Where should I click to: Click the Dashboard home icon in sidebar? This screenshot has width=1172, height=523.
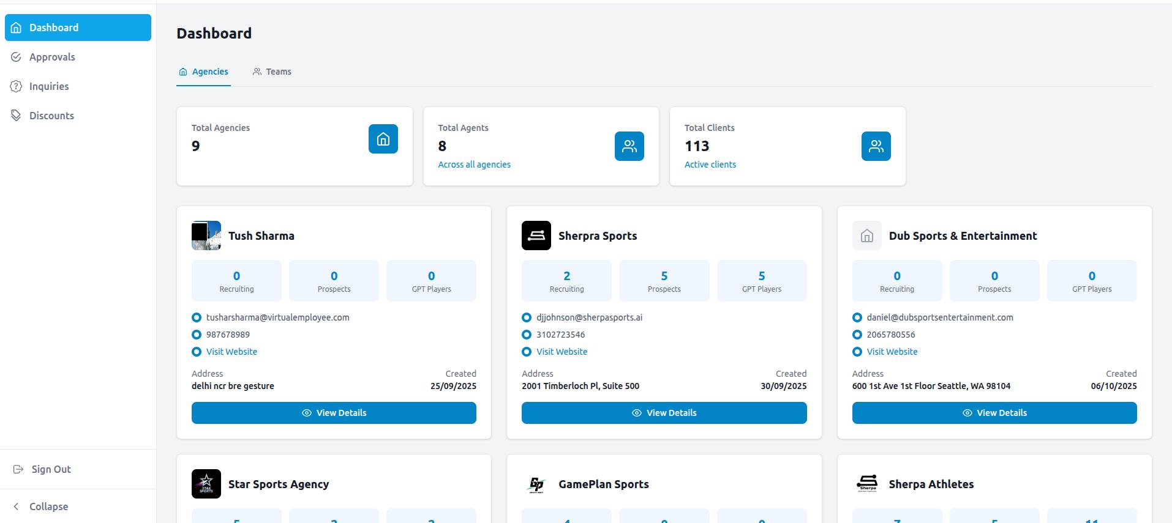[17, 28]
